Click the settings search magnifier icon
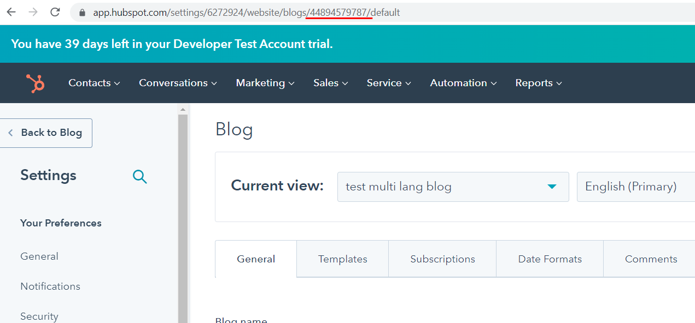This screenshot has width=695, height=323. [x=140, y=176]
